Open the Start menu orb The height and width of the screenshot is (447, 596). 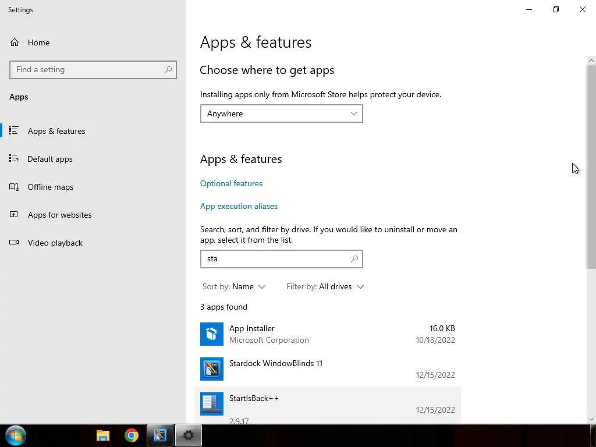tap(16, 435)
